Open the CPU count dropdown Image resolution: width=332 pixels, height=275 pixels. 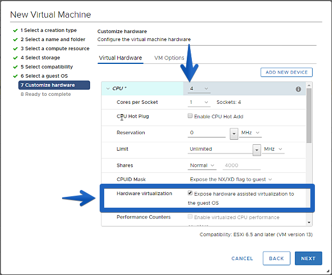tap(199, 88)
